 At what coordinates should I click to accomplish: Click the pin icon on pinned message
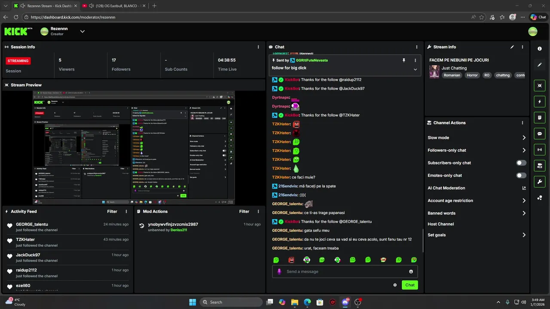click(x=404, y=61)
